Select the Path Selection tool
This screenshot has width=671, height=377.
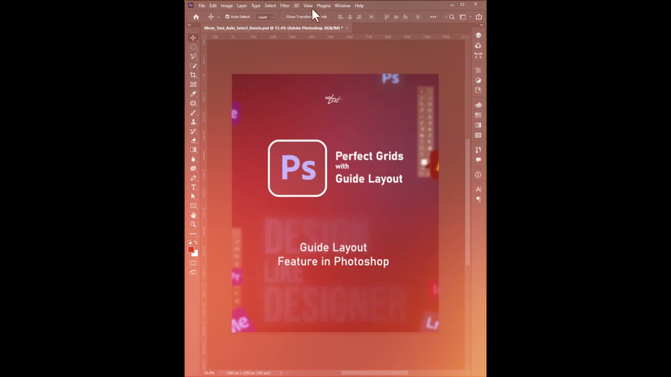193,196
